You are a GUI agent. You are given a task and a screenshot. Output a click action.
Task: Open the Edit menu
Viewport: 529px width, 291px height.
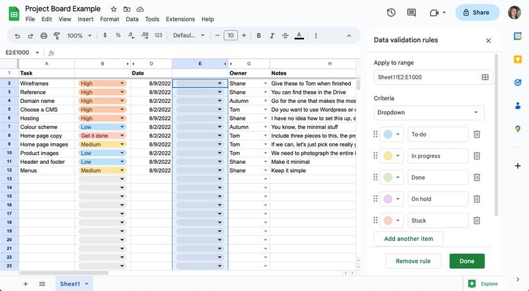point(47,19)
